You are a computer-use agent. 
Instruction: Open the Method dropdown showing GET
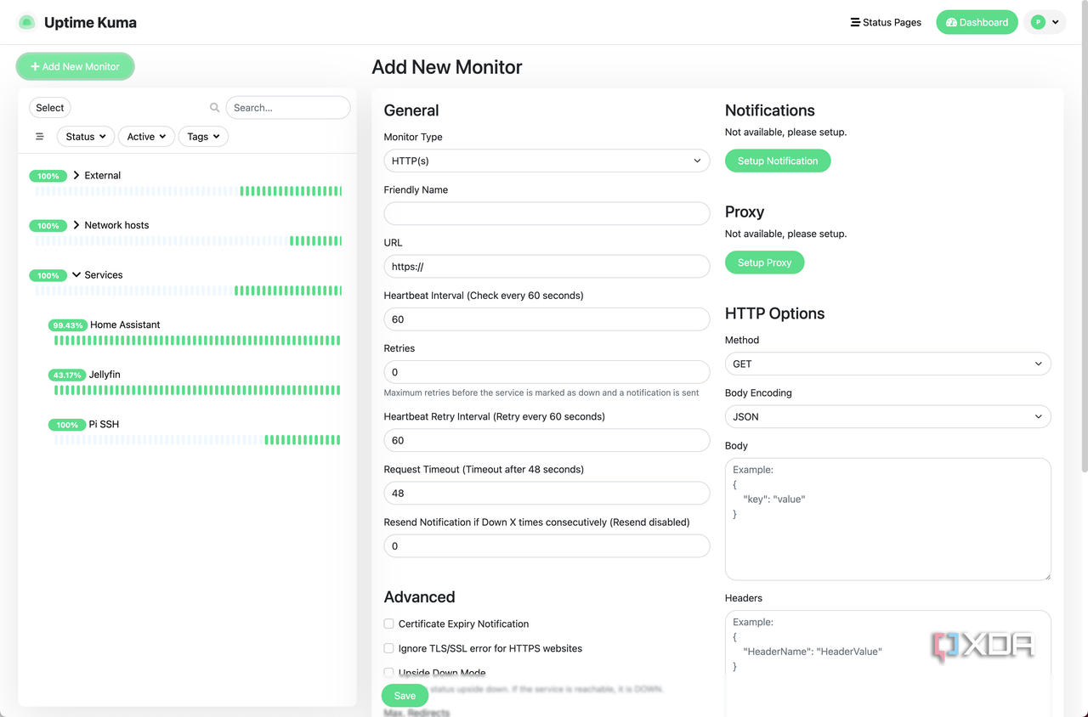click(887, 364)
